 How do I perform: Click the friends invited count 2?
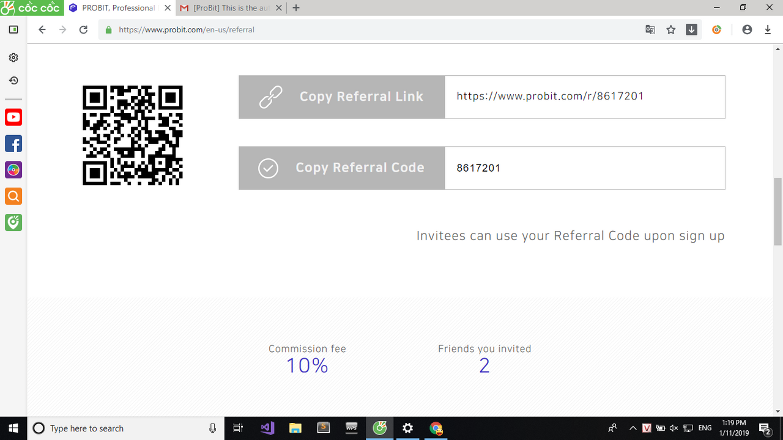(484, 365)
